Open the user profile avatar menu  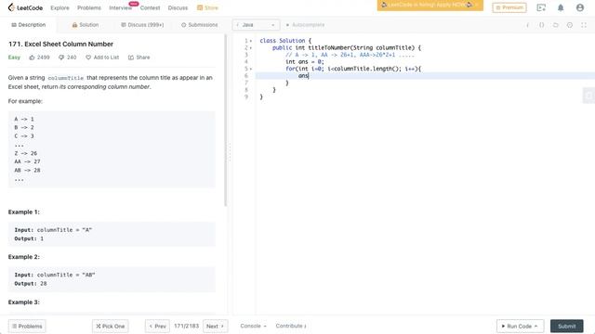click(x=580, y=7)
